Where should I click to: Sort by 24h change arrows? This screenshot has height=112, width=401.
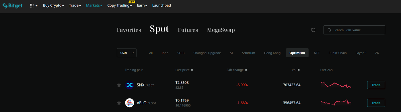pyautogui.click(x=246, y=70)
